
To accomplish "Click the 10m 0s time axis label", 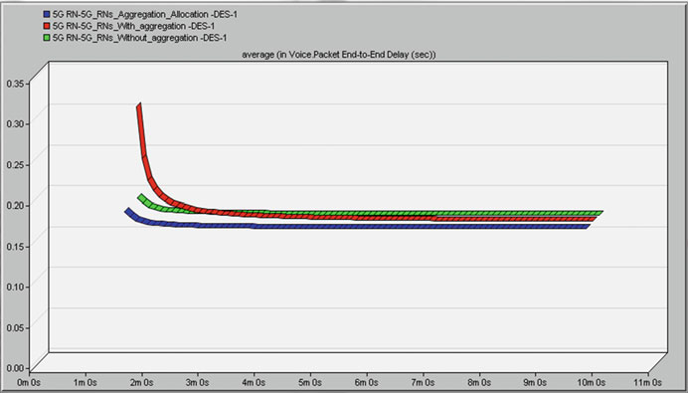I will pos(591,382).
